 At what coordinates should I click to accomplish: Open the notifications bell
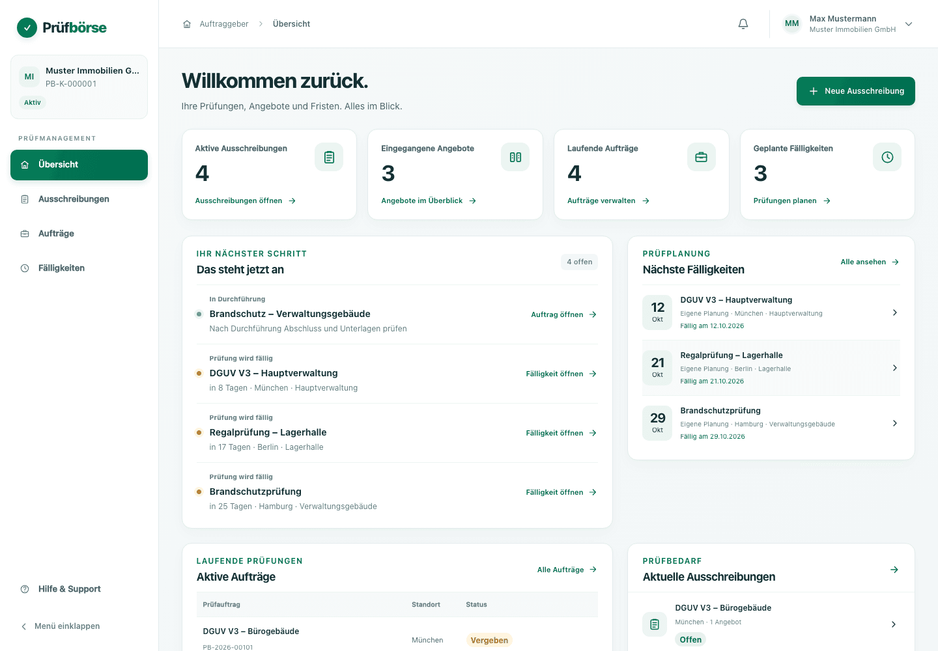743,24
